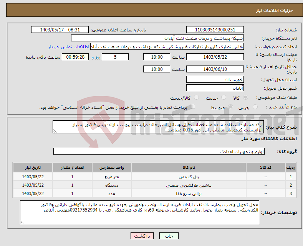The image size is (303, 246).
Task: Toggle the اسناد خزانه اسلامی payment checkbox
Action: point(192,107)
